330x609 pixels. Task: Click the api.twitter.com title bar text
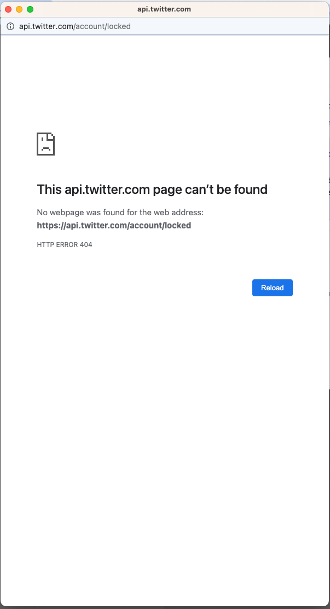164,9
